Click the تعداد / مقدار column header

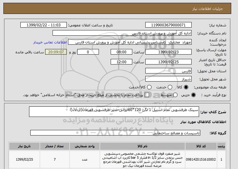click(55, 146)
